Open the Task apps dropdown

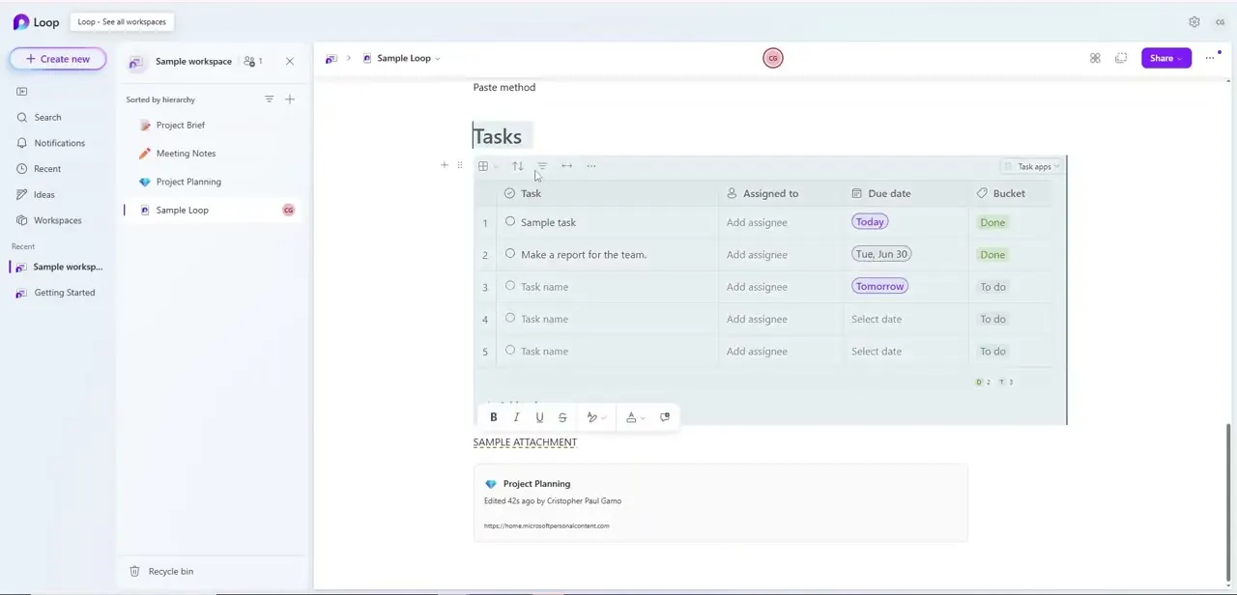coord(1032,167)
